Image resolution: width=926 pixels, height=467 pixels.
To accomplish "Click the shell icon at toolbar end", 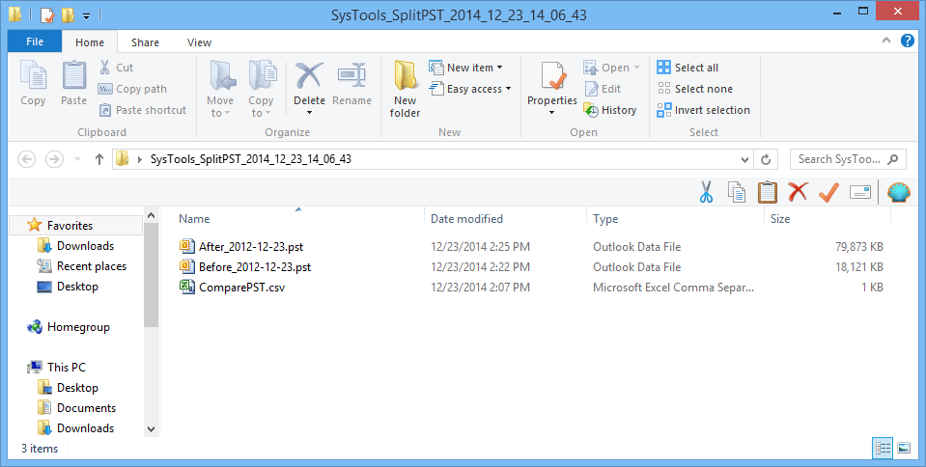I will click(x=898, y=192).
